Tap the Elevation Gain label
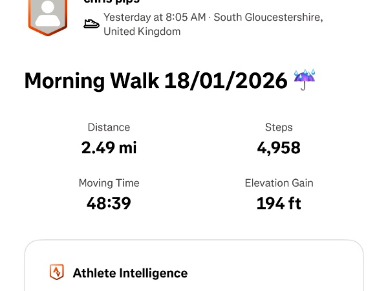The height and width of the screenshot is (291, 388). [x=279, y=183]
